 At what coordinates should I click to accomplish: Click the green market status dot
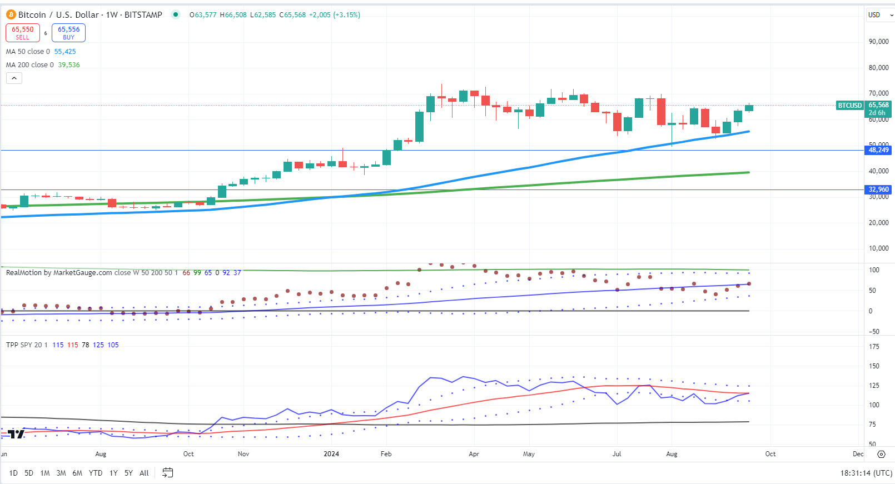pyautogui.click(x=176, y=15)
